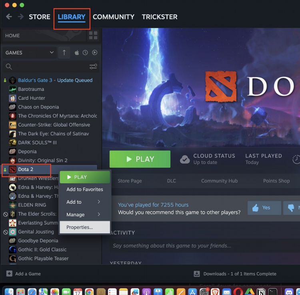Click the HOME button in sidebar
This screenshot has width=300, height=295.
44,36
